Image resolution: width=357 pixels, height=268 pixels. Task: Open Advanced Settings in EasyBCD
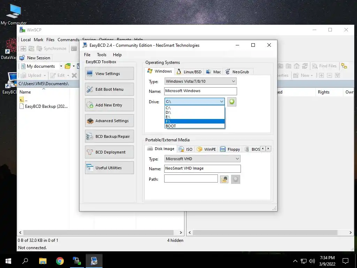(x=109, y=120)
